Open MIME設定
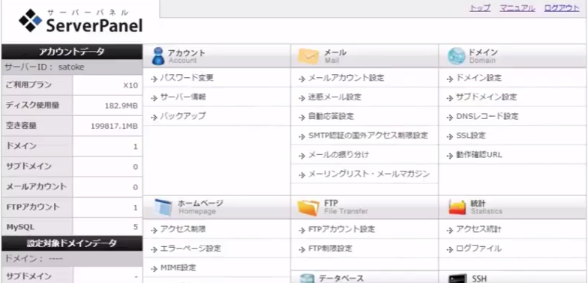This screenshot has height=283, width=588. point(178,268)
